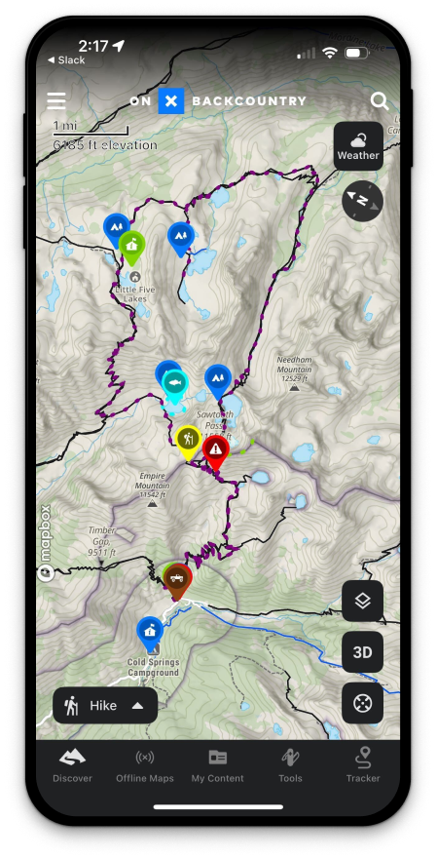Expand the Hike activity selector
This screenshot has height=858, width=437.
click(x=105, y=706)
